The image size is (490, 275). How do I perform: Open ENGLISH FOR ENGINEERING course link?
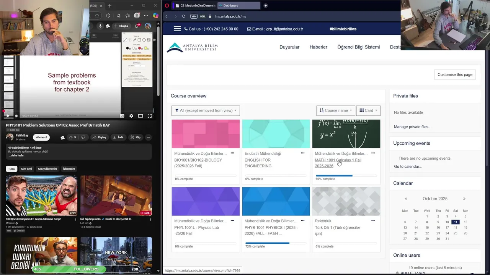coord(258,163)
